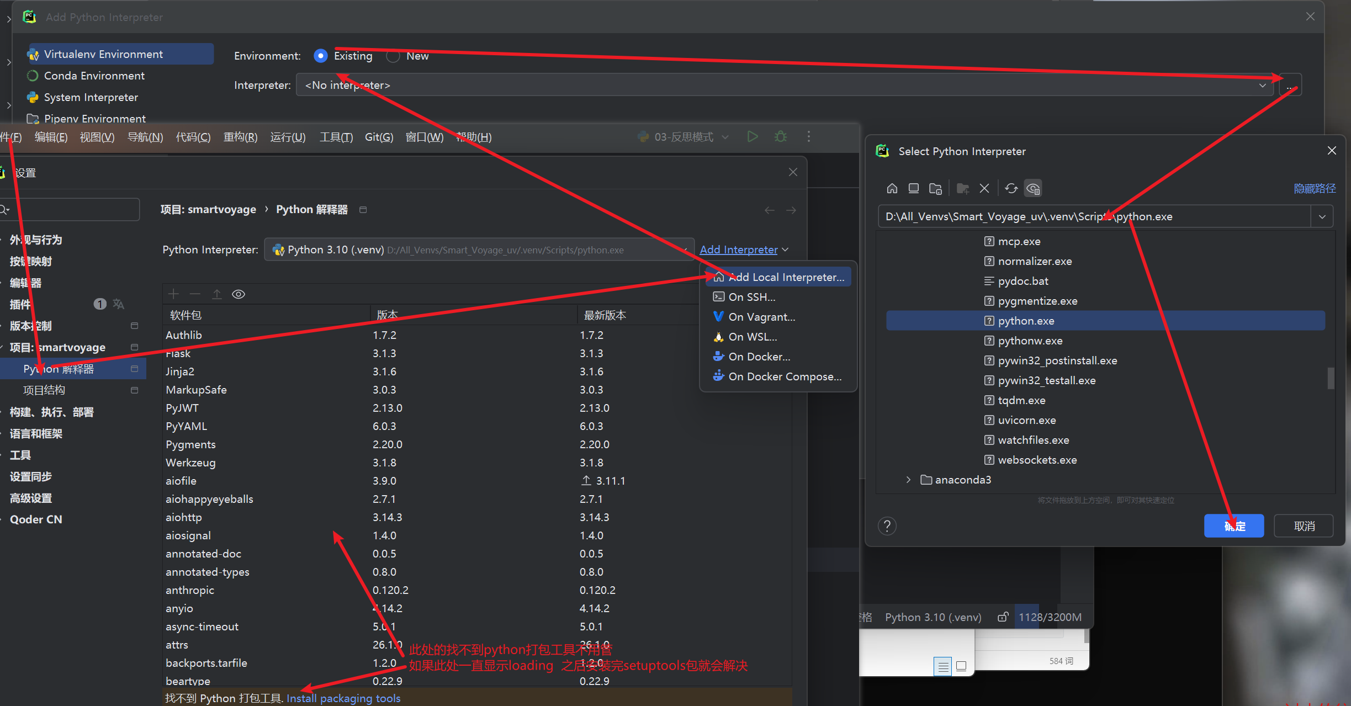Choose On SSH... from the interpreter menu
The image size is (1351, 706).
[778, 297]
